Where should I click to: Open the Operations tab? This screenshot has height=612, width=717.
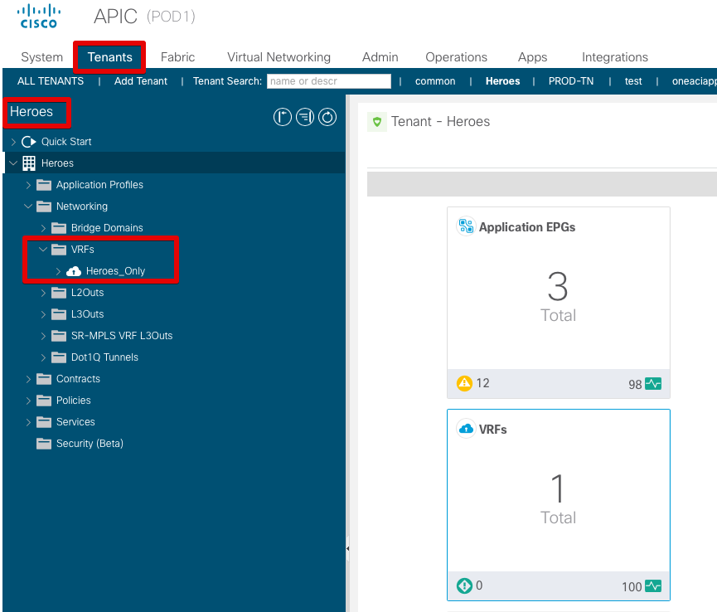point(457,57)
